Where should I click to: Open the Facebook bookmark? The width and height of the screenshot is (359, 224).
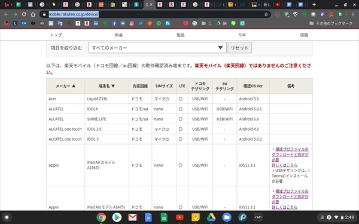tap(114, 23)
